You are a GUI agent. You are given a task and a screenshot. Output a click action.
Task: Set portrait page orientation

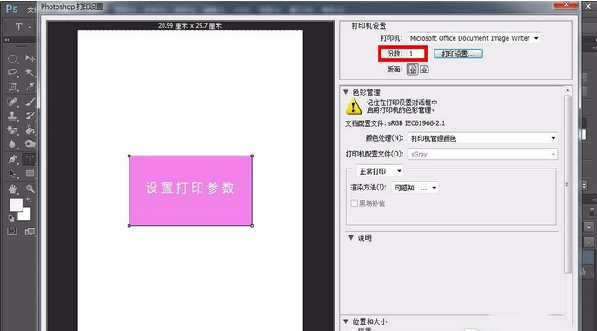(413, 70)
